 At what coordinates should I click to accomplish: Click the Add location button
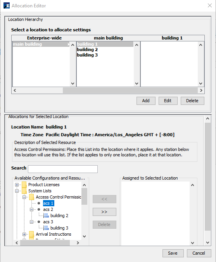pos(146,101)
